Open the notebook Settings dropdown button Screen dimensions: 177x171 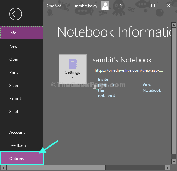[x=73, y=69]
